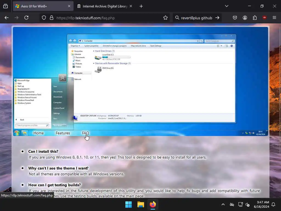Click Firefox icon on taskbar
This screenshot has height=211, width=281.
click(153, 204)
